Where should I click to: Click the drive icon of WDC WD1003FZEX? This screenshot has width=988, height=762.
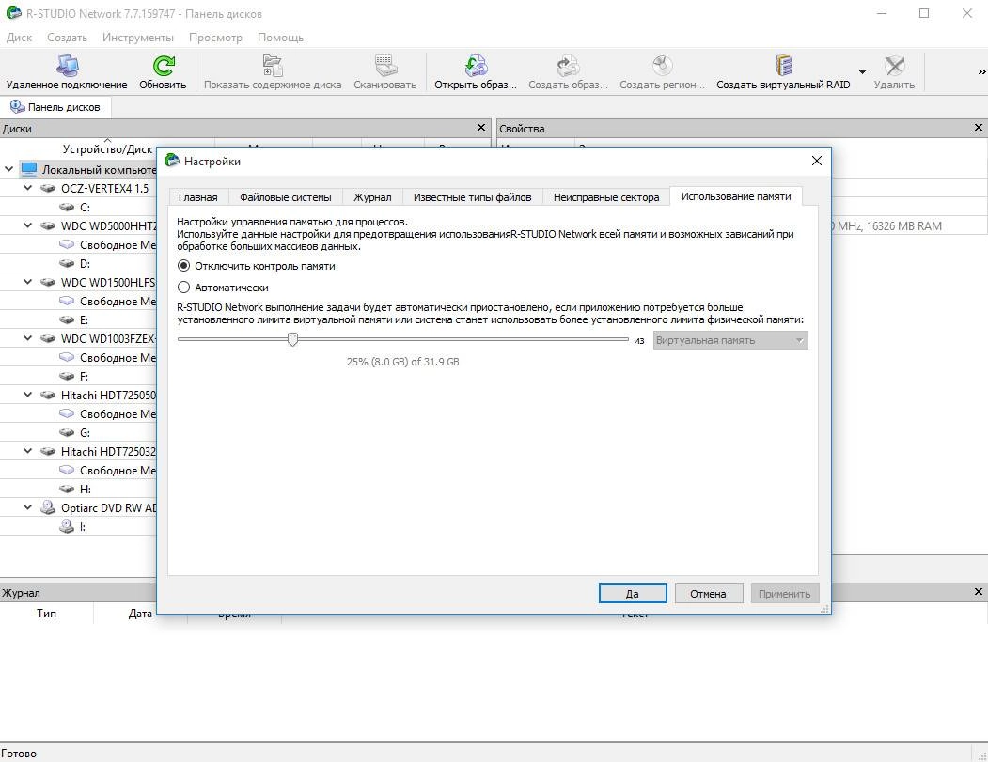click(x=48, y=338)
